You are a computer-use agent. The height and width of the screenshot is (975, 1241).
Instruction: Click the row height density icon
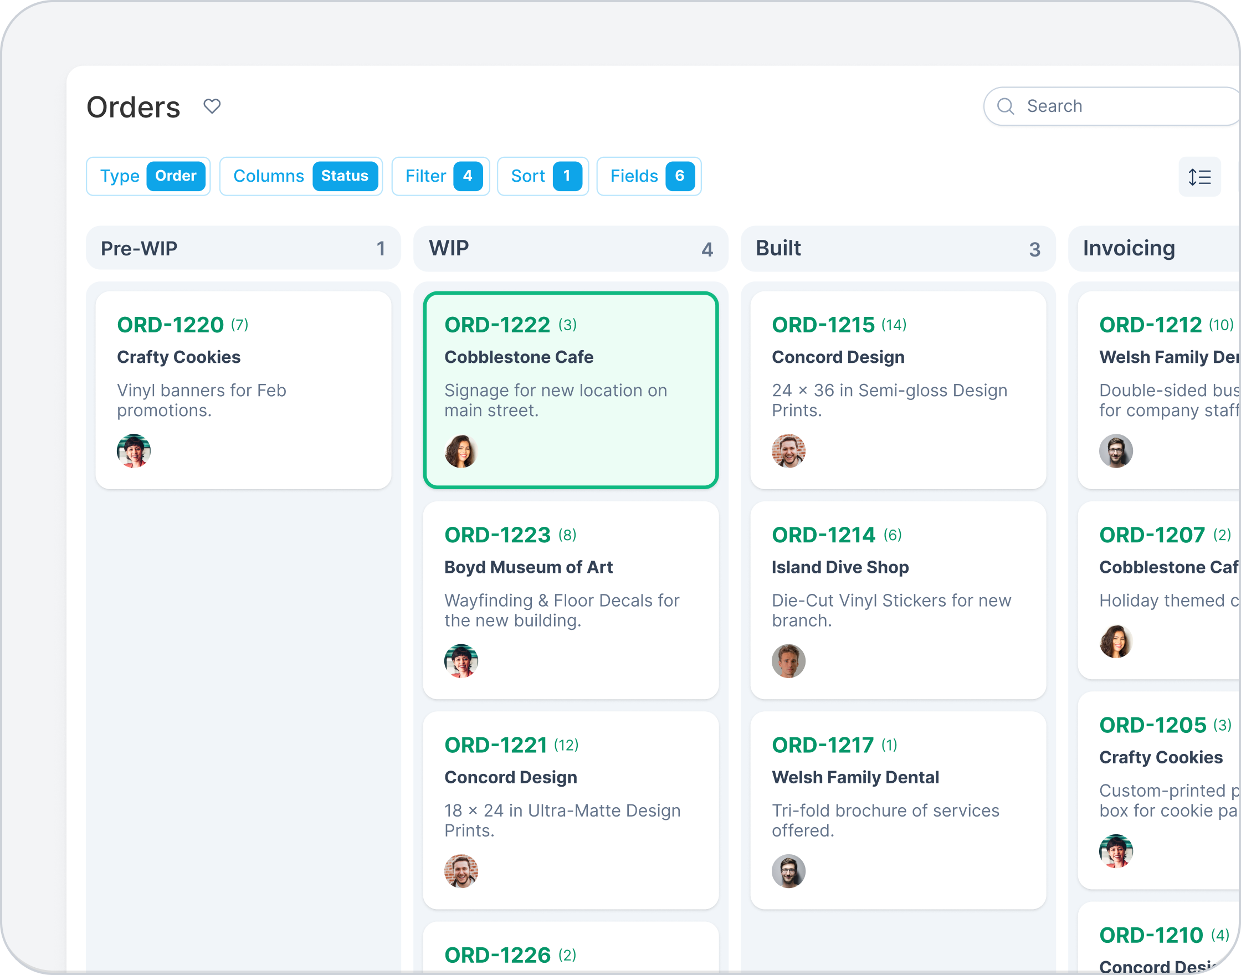(x=1199, y=177)
